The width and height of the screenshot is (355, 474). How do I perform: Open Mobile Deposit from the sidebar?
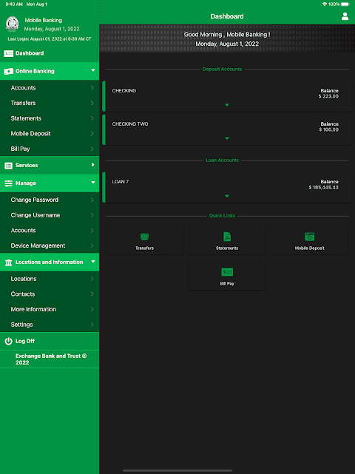tap(50, 134)
